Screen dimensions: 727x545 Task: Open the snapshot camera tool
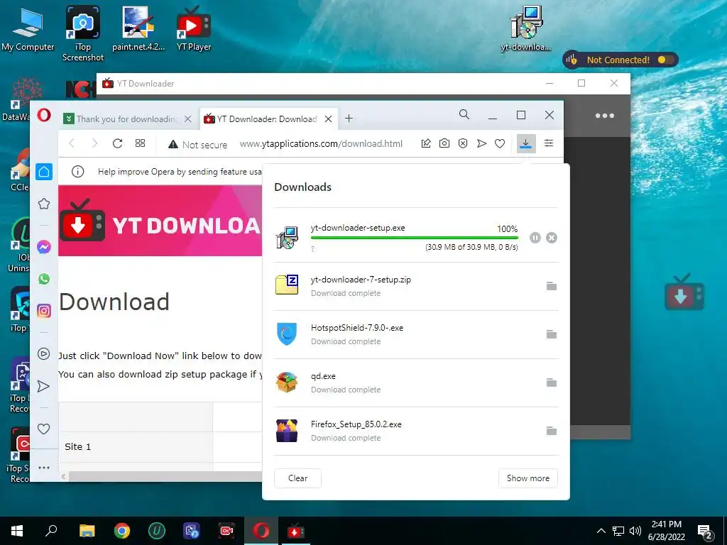(444, 143)
